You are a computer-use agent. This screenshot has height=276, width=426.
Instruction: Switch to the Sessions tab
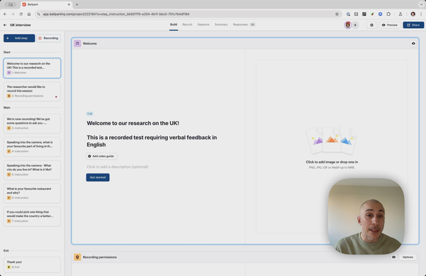click(203, 25)
